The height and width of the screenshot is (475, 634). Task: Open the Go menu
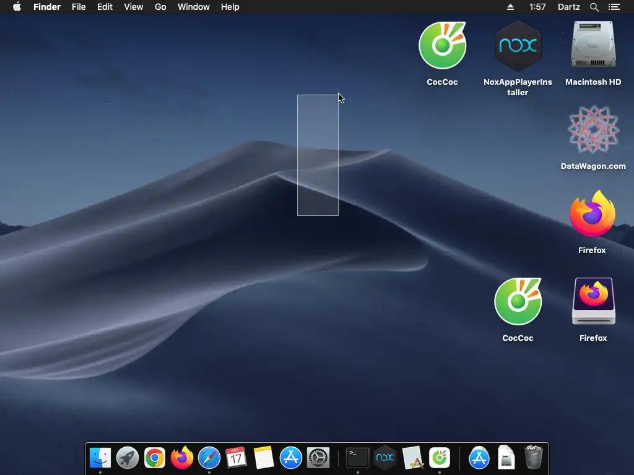point(160,7)
